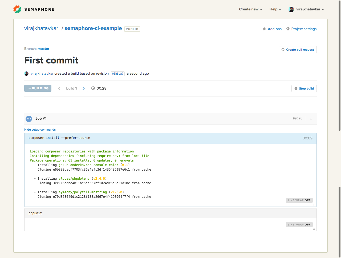Viewport: 341px width, 258px height.
Task: Click composer output resize handle
Action: tap(314, 204)
